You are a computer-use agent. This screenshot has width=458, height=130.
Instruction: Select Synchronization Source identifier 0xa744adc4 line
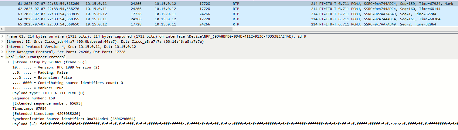(x=74, y=119)
